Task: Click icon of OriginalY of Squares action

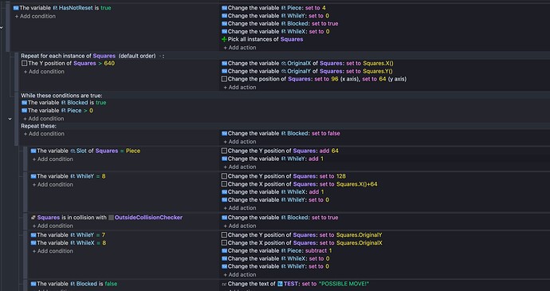Action: pos(224,71)
